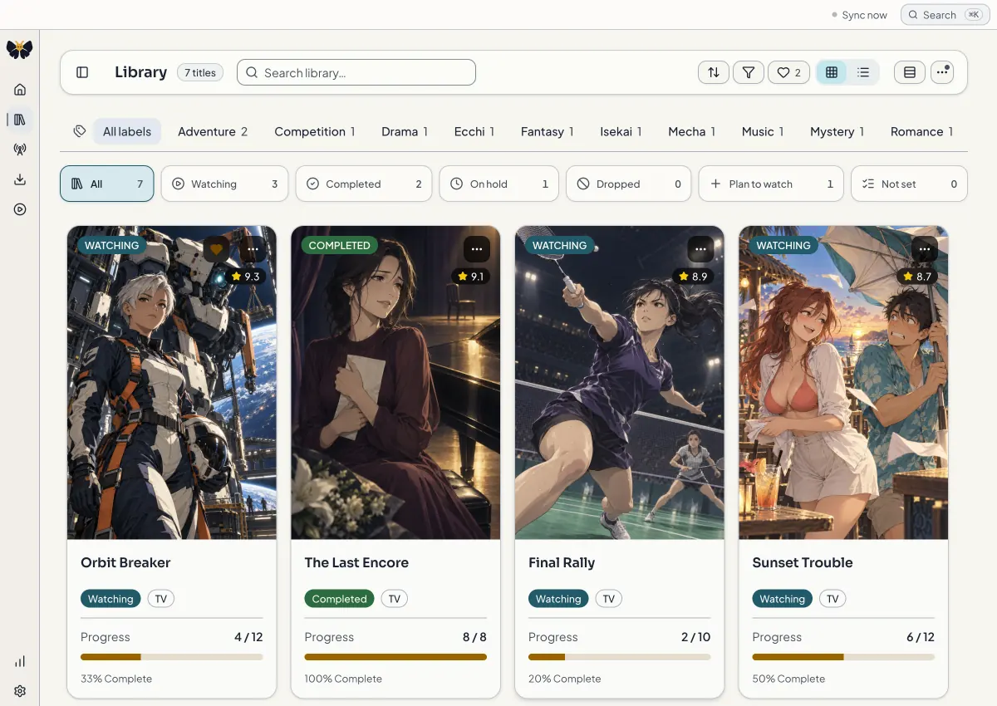Open the layout rows button
Screen dimensions: 997x706
[910, 72]
